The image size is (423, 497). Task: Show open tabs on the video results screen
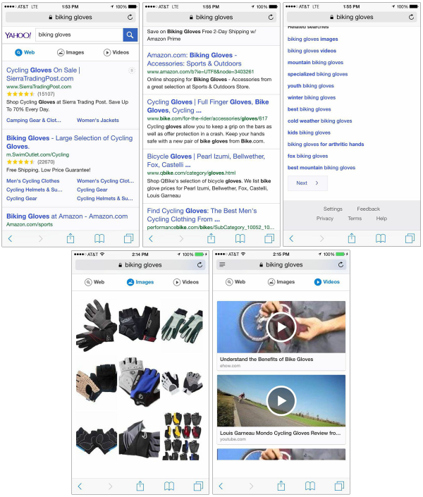[x=339, y=486]
